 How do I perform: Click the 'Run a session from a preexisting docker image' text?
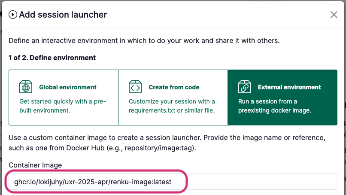click(275, 106)
